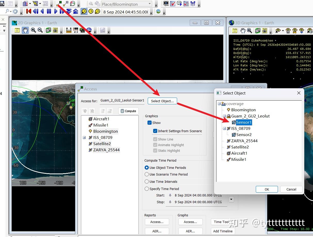Select Sensor2 in the object tree
The width and height of the screenshot is (313, 237).
[244, 135]
